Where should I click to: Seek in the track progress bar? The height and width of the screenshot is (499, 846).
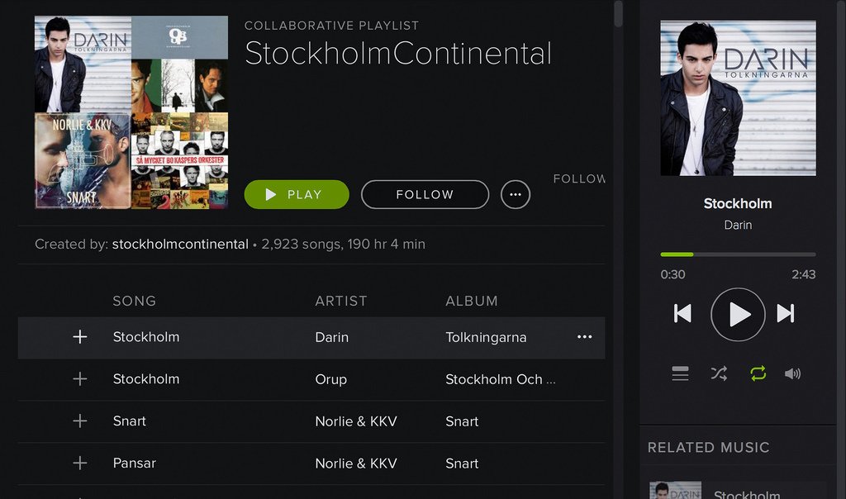738,254
